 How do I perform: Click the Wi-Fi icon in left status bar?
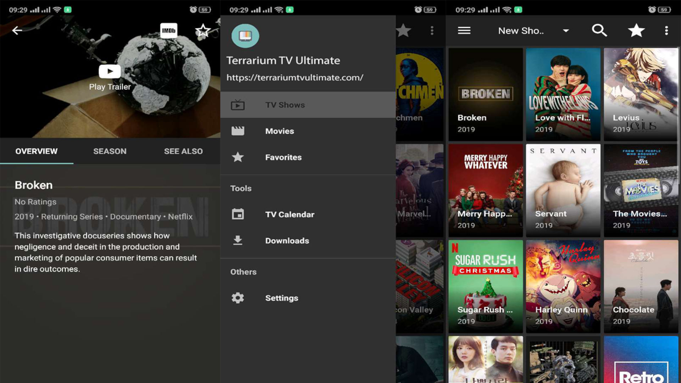57,10
